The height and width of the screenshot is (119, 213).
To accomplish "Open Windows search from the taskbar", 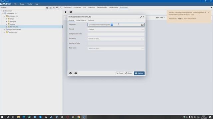I will coord(7,117).
